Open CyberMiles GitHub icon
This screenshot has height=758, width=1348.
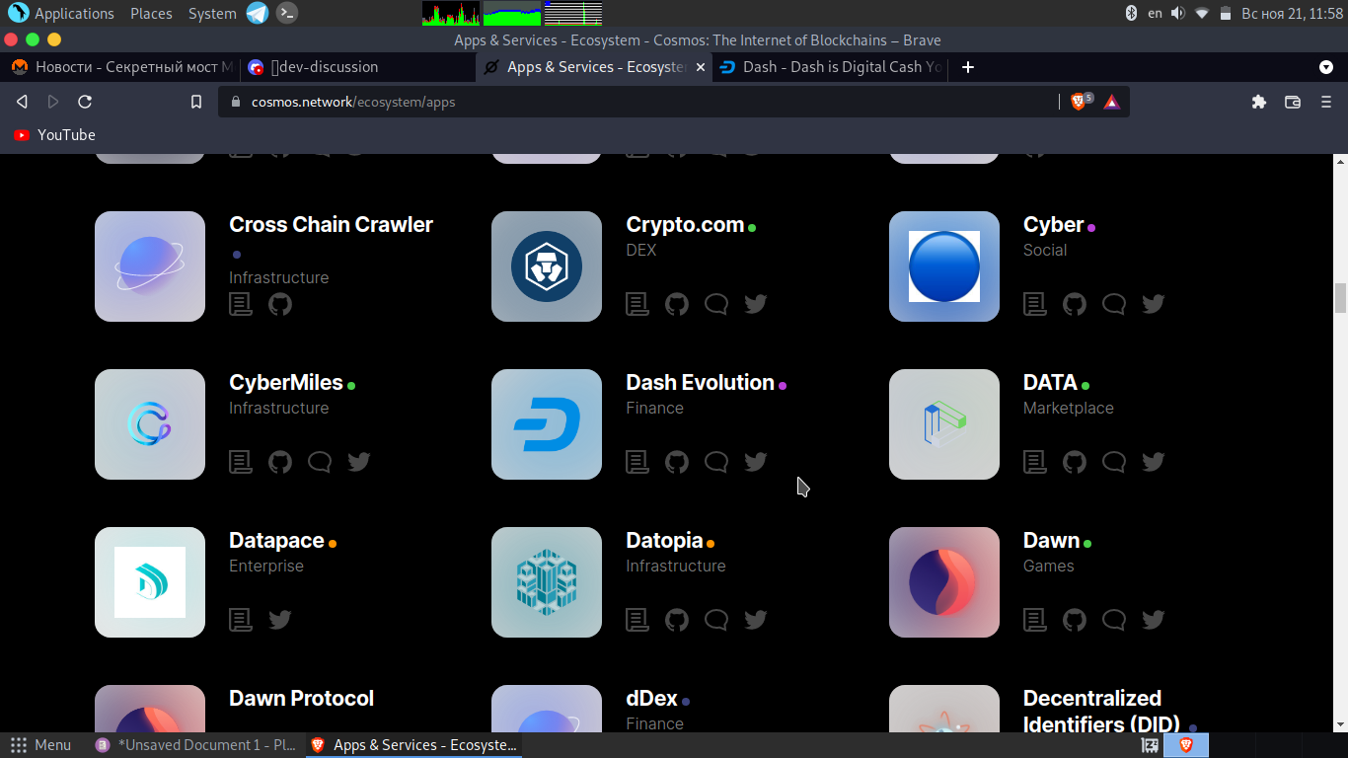click(x=280, y=462)
